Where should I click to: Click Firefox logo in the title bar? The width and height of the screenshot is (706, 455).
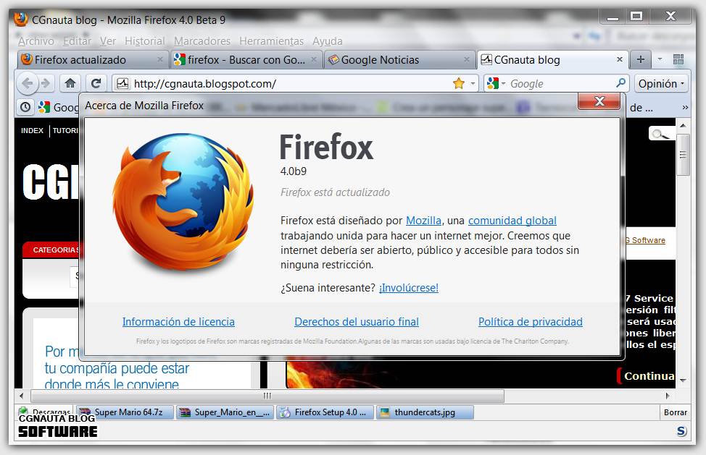20,20
